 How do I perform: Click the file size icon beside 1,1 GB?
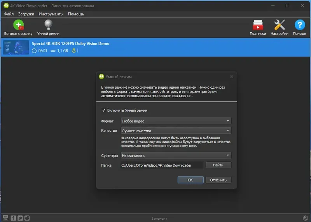point(53,51)
